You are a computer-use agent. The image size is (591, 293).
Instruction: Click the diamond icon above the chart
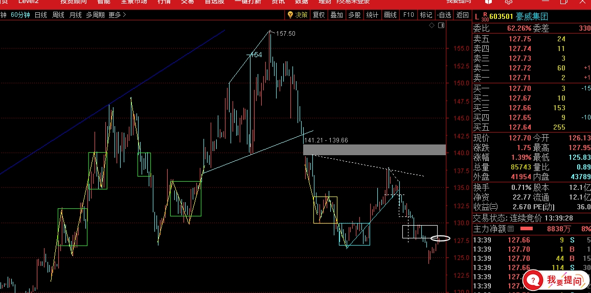coord(431,25)
